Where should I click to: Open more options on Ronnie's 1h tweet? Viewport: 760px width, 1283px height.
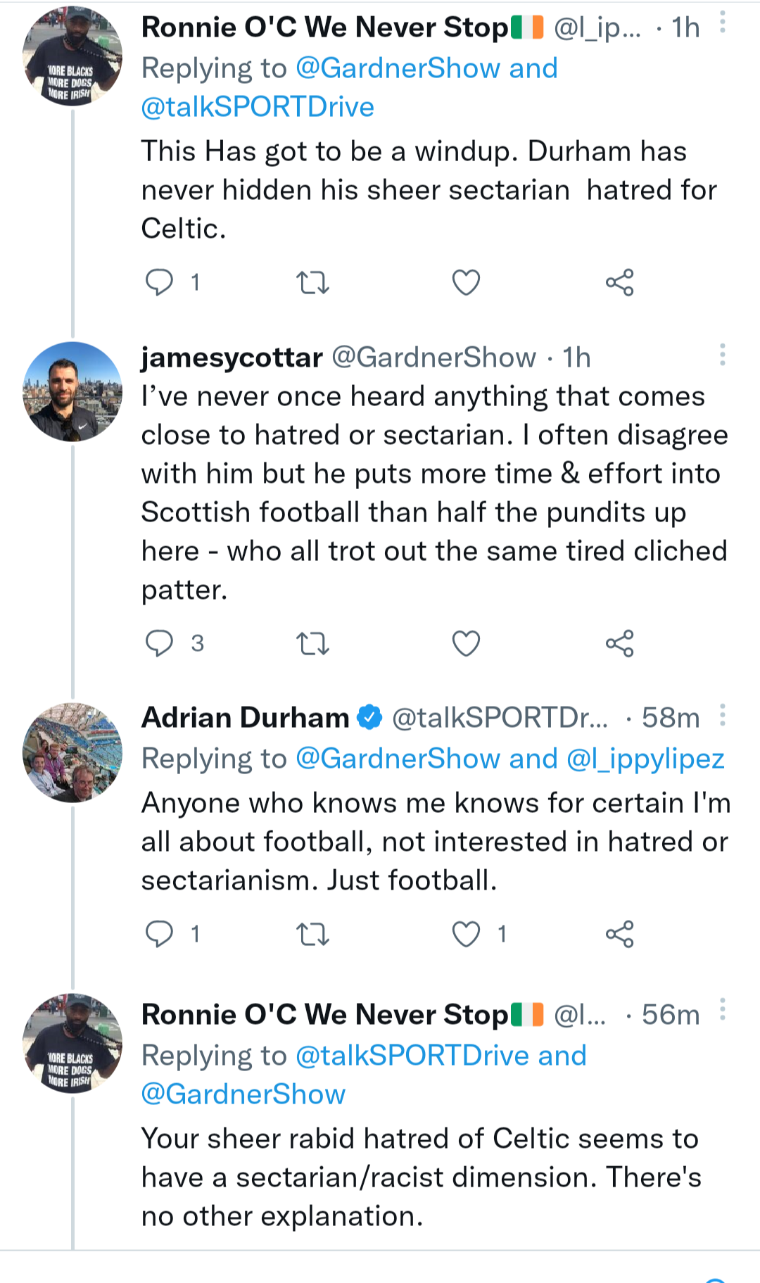722,23
